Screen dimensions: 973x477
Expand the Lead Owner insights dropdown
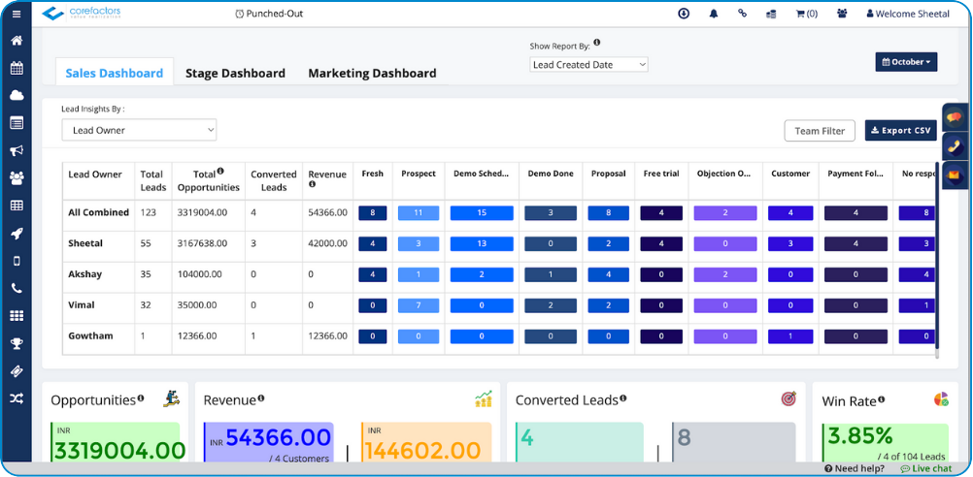139,130
